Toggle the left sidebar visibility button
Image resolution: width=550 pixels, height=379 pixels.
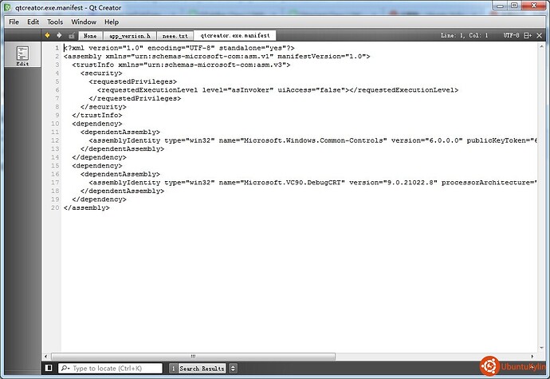click(x=49, y=368)
